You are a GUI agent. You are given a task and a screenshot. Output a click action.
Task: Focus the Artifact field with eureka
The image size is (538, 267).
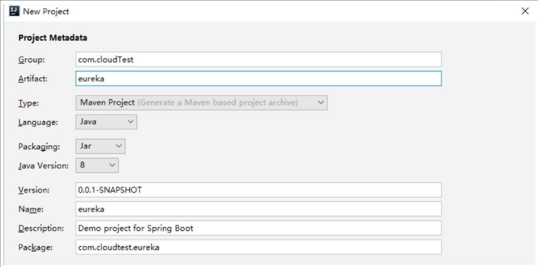tap(258, 79)
